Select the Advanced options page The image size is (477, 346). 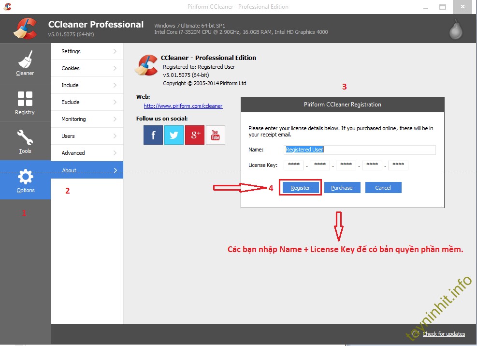73,153
